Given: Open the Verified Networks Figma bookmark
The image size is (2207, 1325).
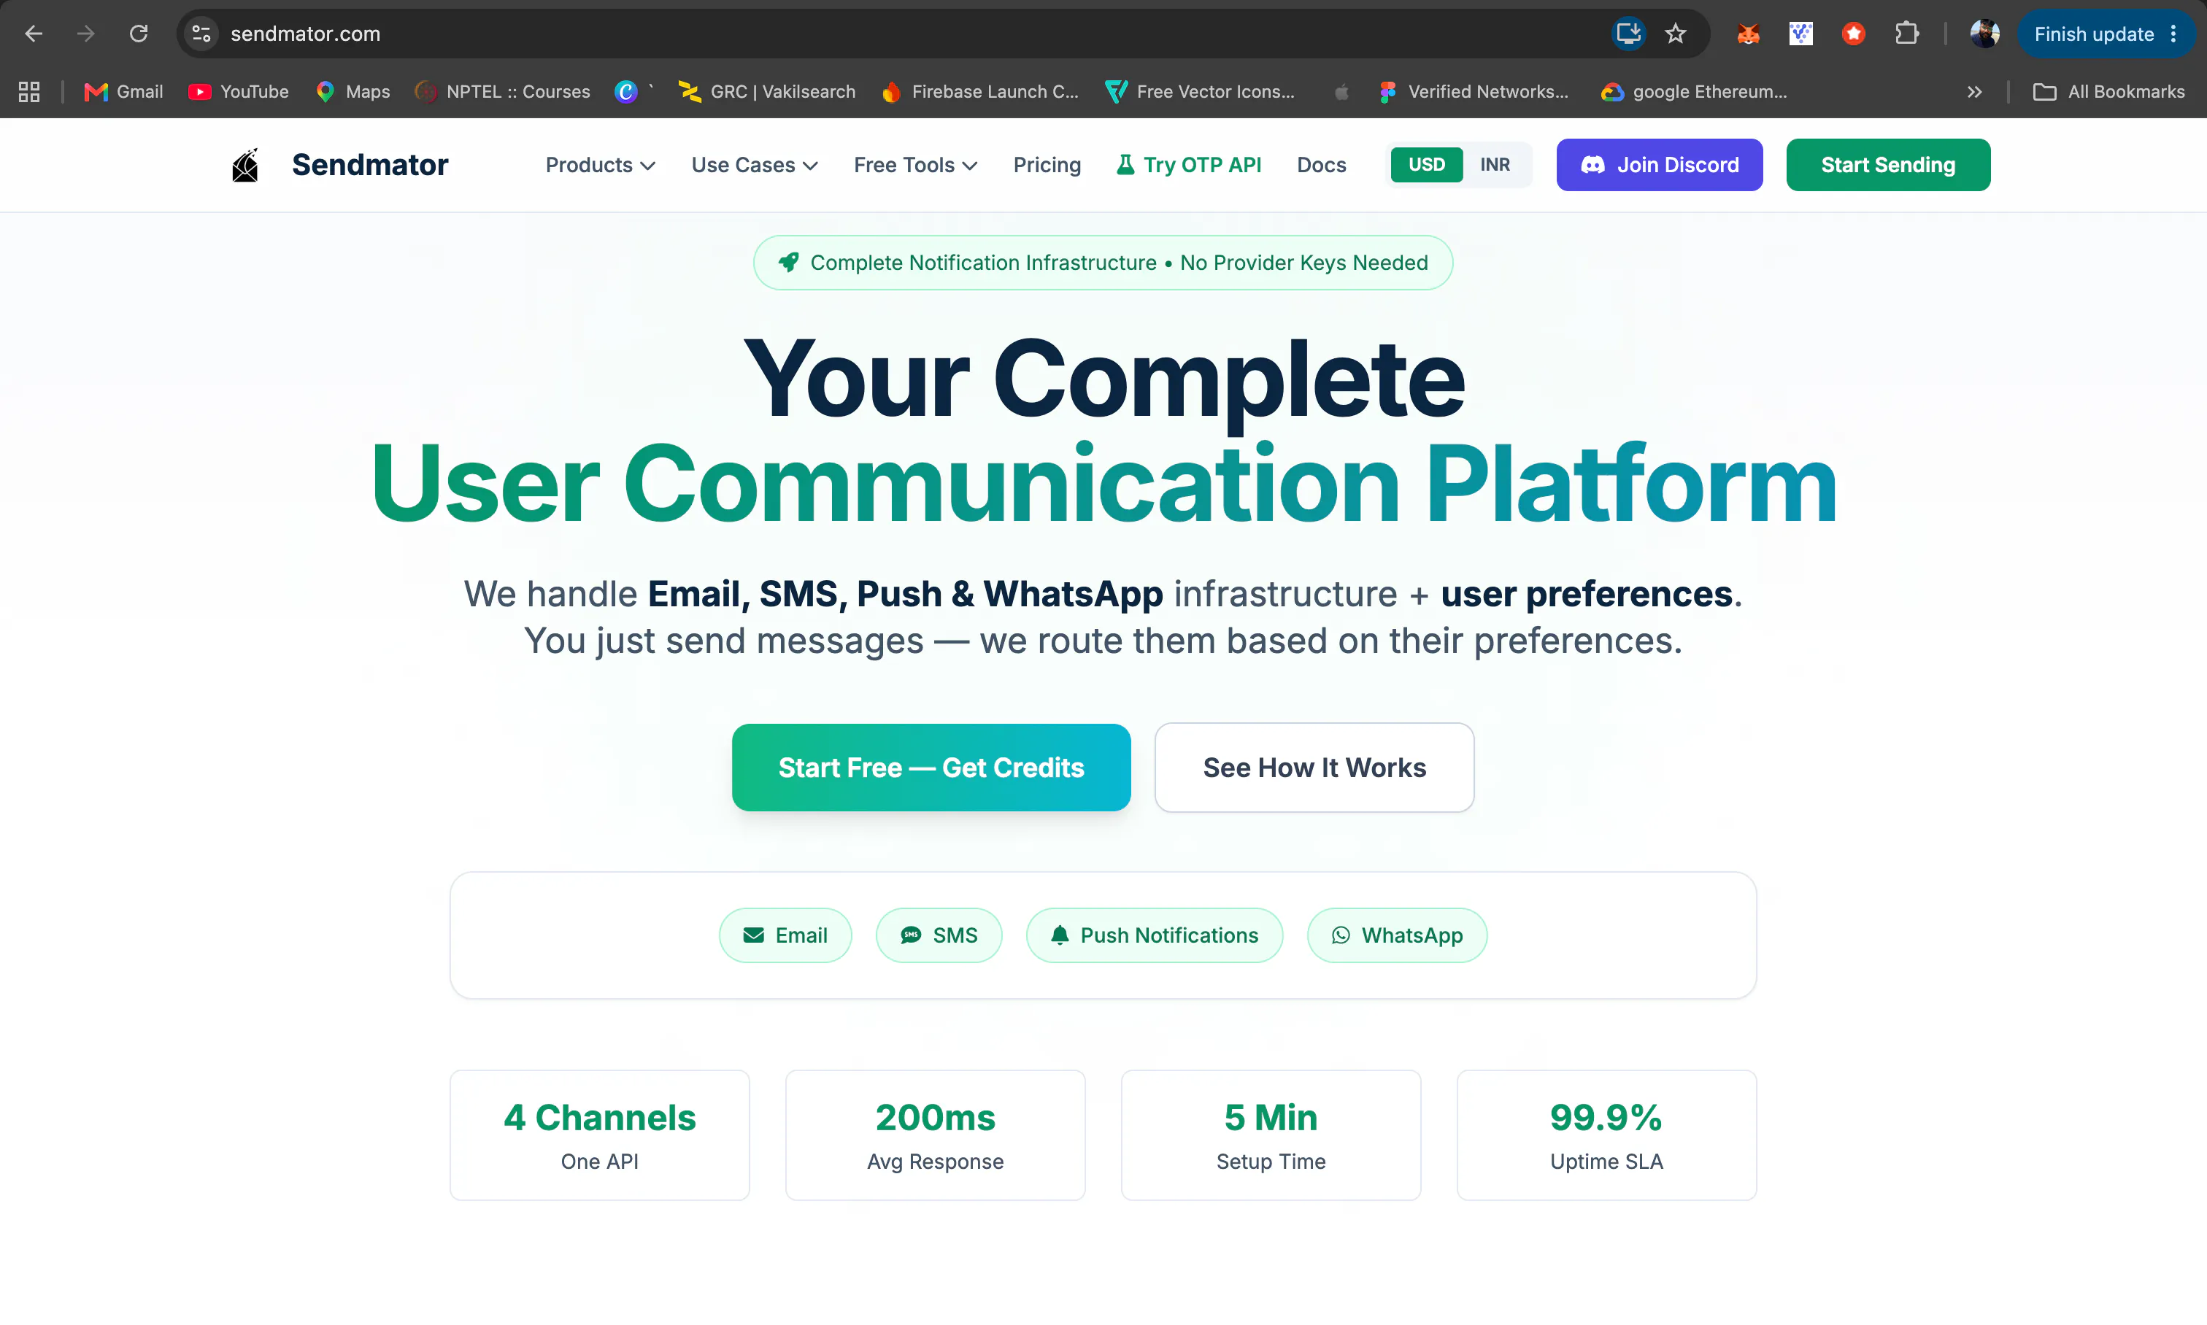Looking at the screenshot, I should [1473, 91].
